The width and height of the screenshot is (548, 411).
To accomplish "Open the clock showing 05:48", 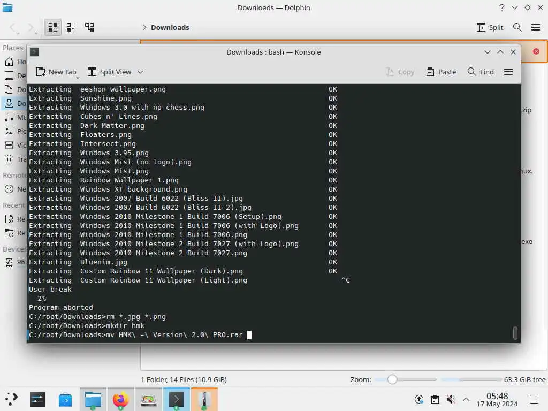I will pos(497,399).
